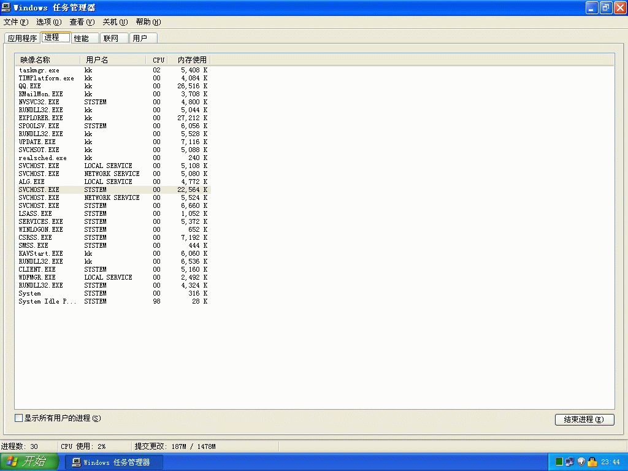Select the NVSVC32.EXE process
The width and height of the screenshot is (628, 471).
[x=113, y=102]
